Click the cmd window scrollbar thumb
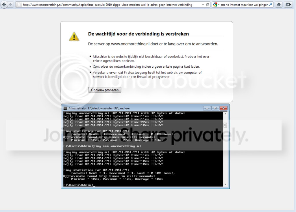This screenshot has height=212, width=296. point(225,125)
